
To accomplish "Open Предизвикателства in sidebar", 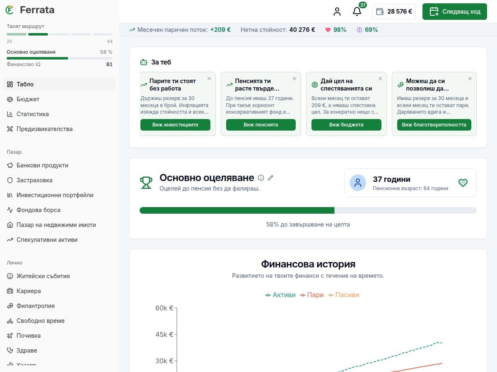I will [x=60, y=129].
